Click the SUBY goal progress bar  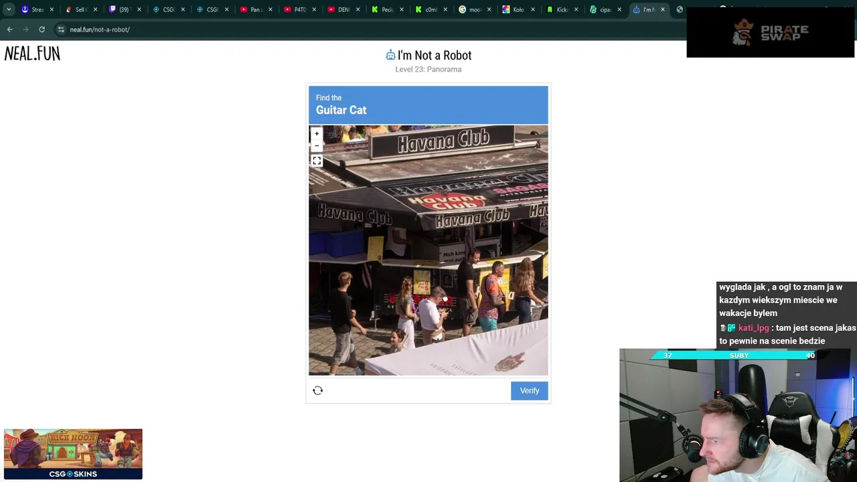tap(738, 355)
